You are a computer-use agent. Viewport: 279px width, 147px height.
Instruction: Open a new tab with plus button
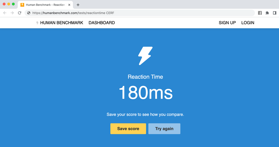pyautogui.click(x=78, y=5)
